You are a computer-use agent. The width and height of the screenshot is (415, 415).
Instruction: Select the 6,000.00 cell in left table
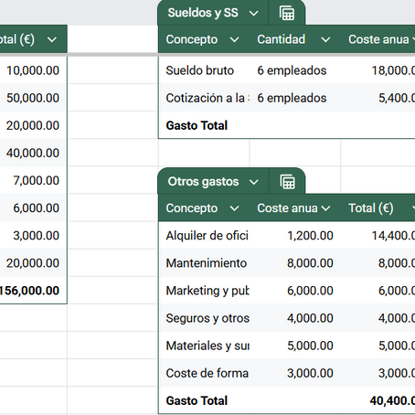pyautogui.click(x=36, y=207)
